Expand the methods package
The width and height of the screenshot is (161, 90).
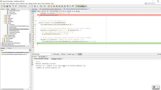coord(5,20)
